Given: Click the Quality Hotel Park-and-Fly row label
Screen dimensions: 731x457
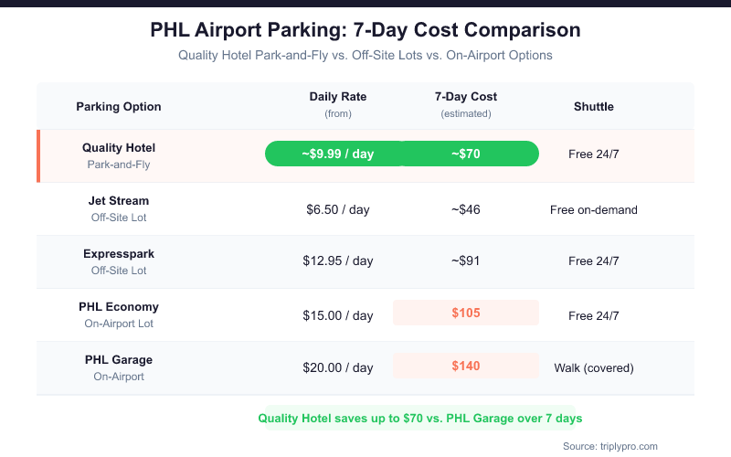Looking at the screenshot, I should (x=119, y=155).
